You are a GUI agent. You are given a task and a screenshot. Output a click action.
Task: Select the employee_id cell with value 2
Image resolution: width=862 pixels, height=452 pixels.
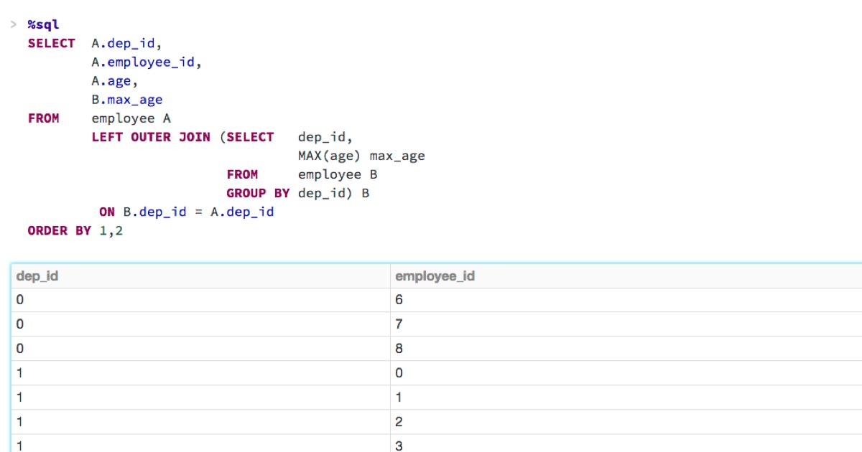click(399, 422)
